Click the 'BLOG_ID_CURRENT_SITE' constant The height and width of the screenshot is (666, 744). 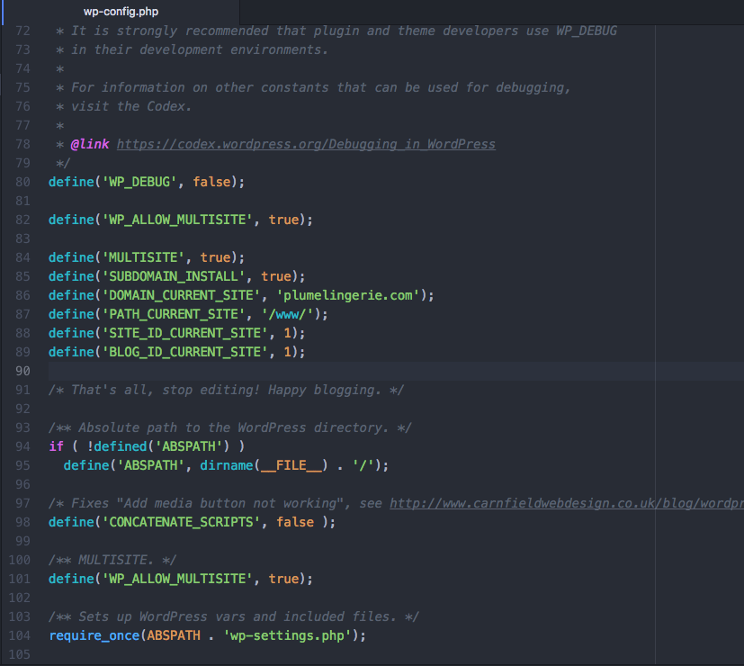[x=188, y=352]
